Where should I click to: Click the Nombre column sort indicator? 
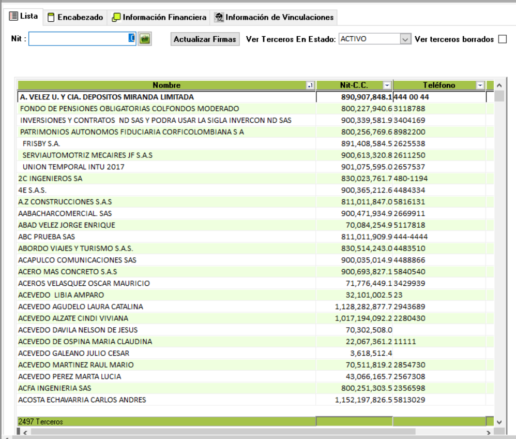pos(310,85)
